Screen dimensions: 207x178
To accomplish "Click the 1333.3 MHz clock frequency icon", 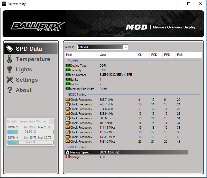I will (68, 137).
